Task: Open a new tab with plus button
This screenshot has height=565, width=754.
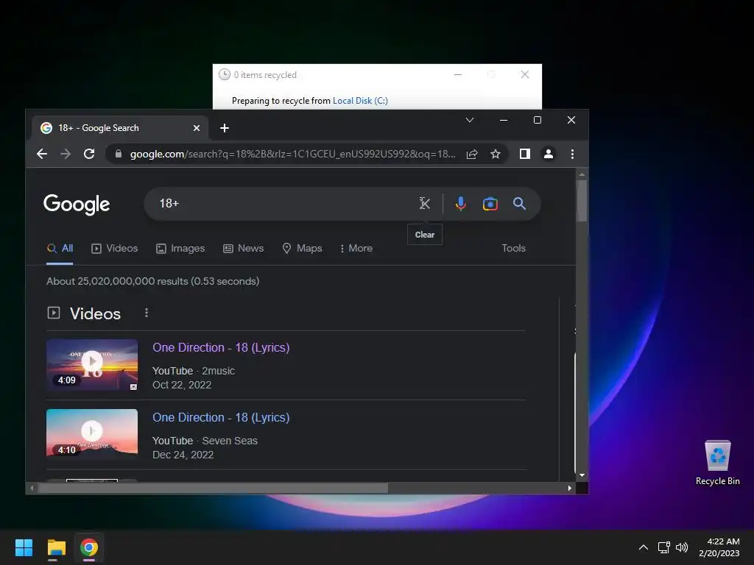Action: coord(224,128)
